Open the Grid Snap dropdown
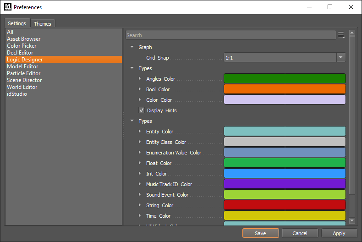The height and width of the screenshot is (242, 362). coord(341,57)
